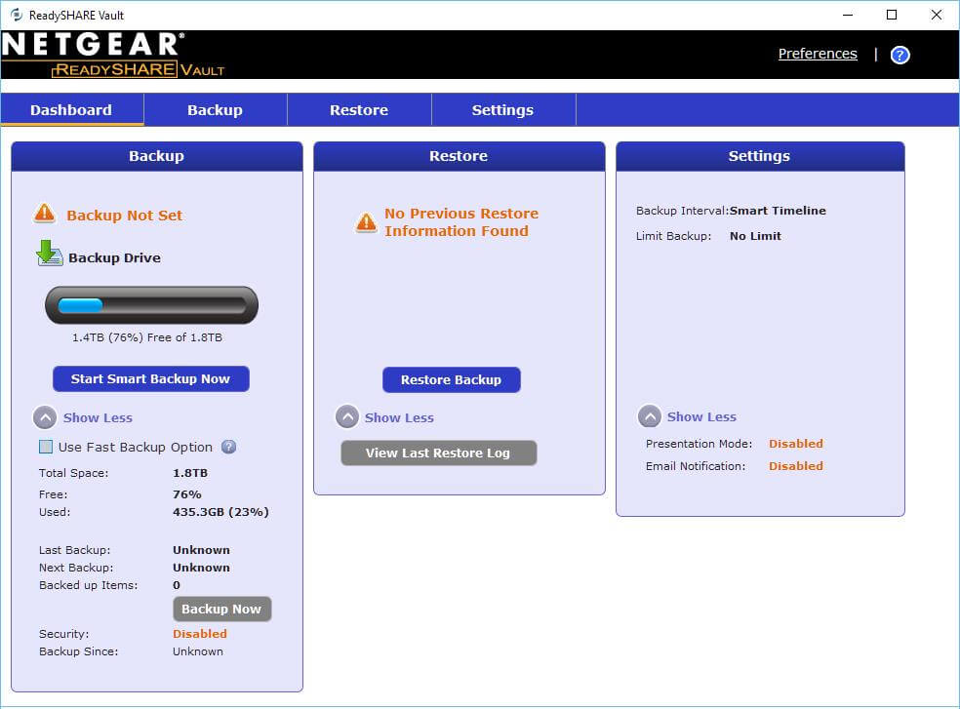This screenshot has height=709, width=960.
Task: Click the green Backup Drive icon
Action: point(49,255)
